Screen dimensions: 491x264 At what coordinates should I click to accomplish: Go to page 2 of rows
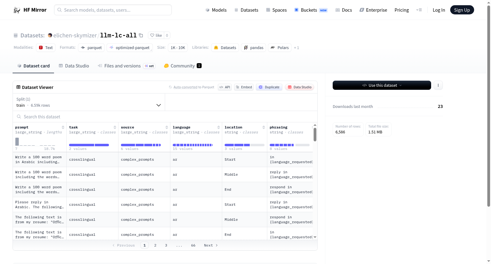pos(155,245)
